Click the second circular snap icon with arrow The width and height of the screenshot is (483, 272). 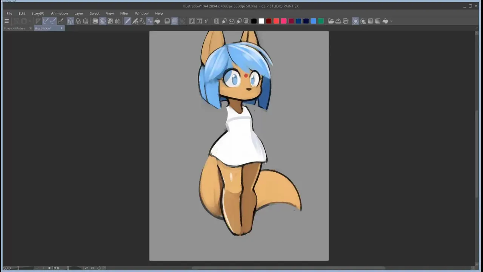click(363, 21)
